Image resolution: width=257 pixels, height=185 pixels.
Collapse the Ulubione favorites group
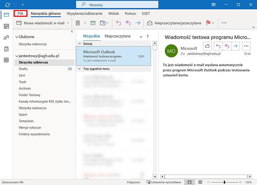[x=17, y=37]
